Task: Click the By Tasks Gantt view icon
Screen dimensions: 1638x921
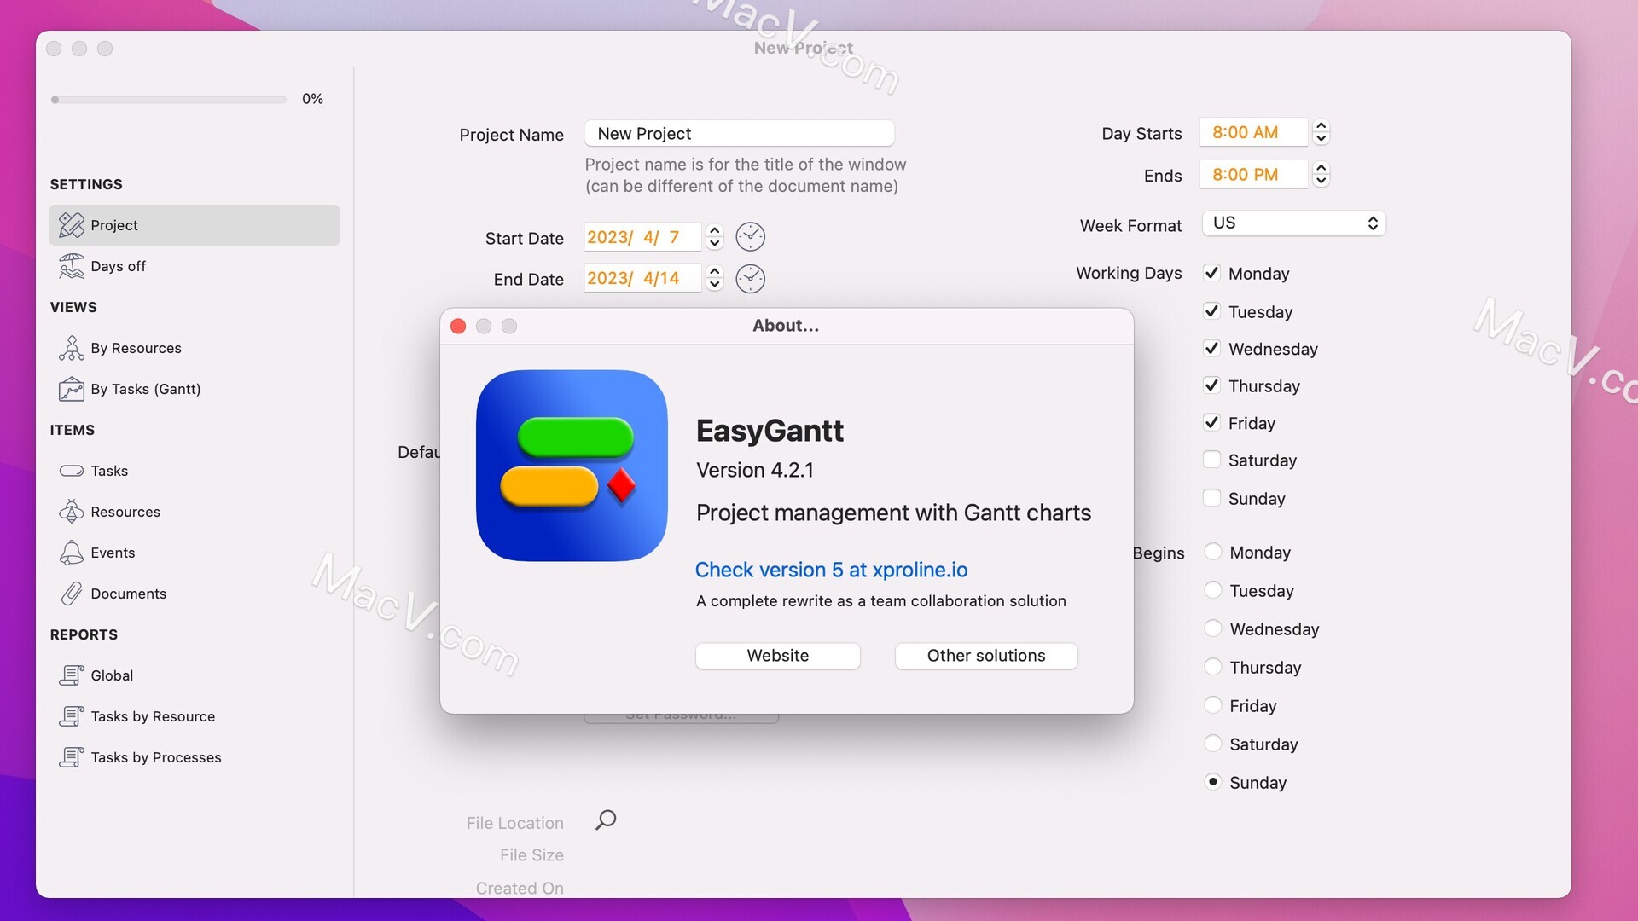Action: pos(70,388)
